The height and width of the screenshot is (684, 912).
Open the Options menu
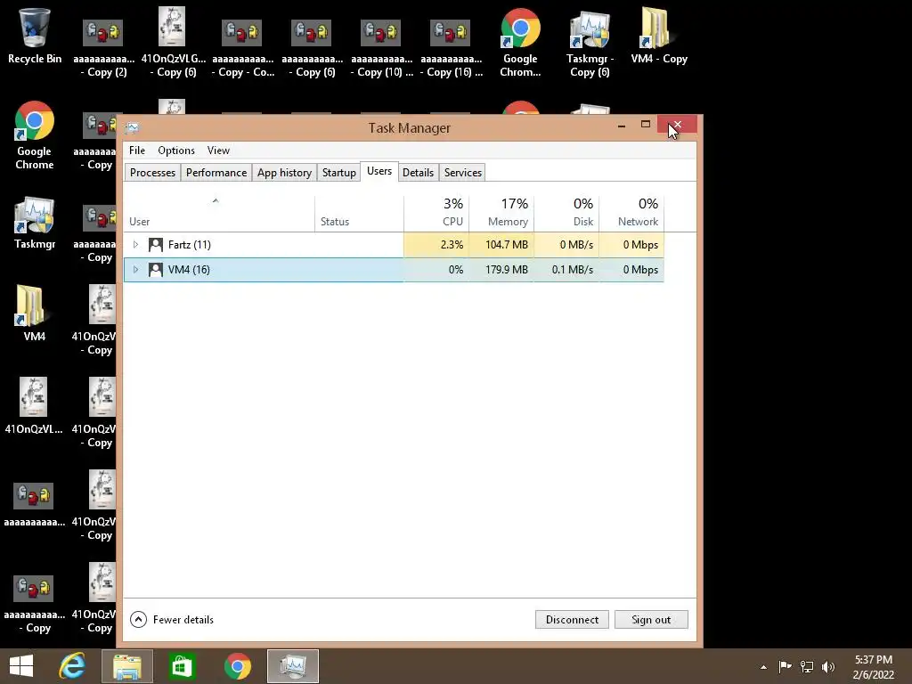176,151
